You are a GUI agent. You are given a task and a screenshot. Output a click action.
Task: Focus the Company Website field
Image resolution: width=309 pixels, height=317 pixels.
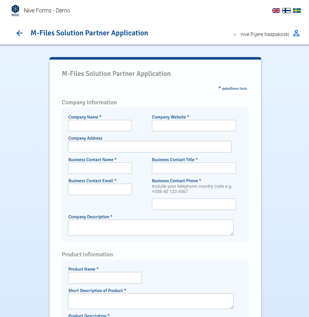pyautogui.click(x=194, y=125)
